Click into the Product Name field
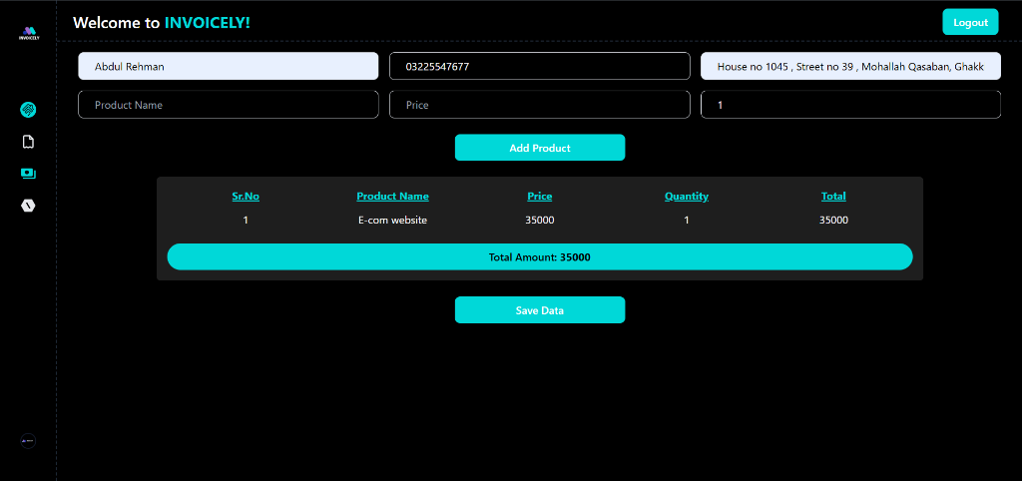This screenshot has height=481, width=1022. point(229,105)
